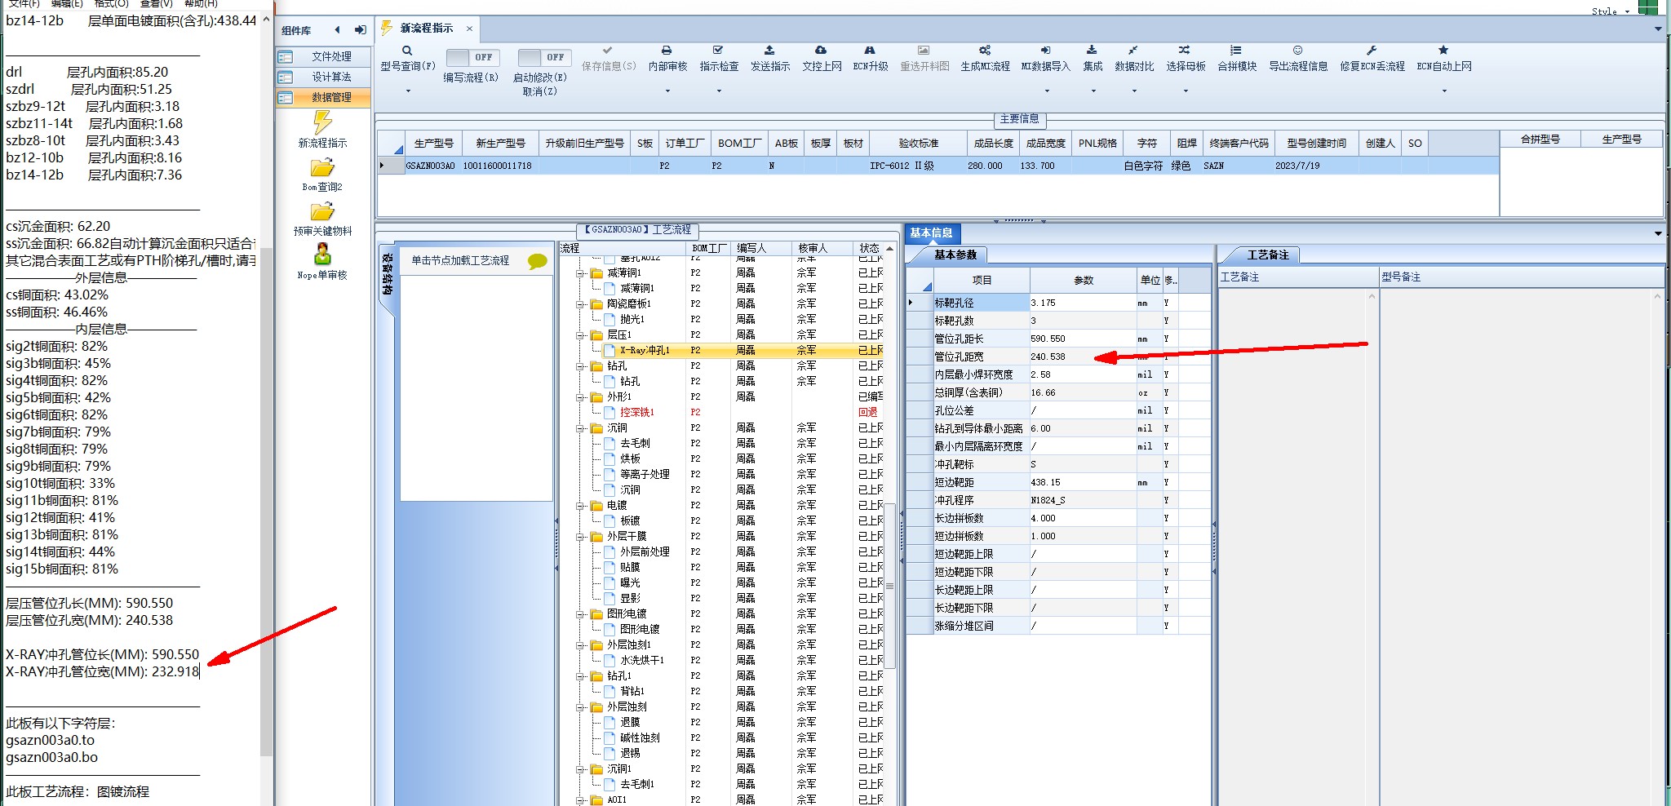The width and height of the screenshot is (1671, 806).
Task: Select 图形电镀 child tree item
Action: pyautogui.click(x=640, y=630)
